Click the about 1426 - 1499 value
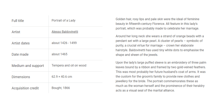 point(64,43)
